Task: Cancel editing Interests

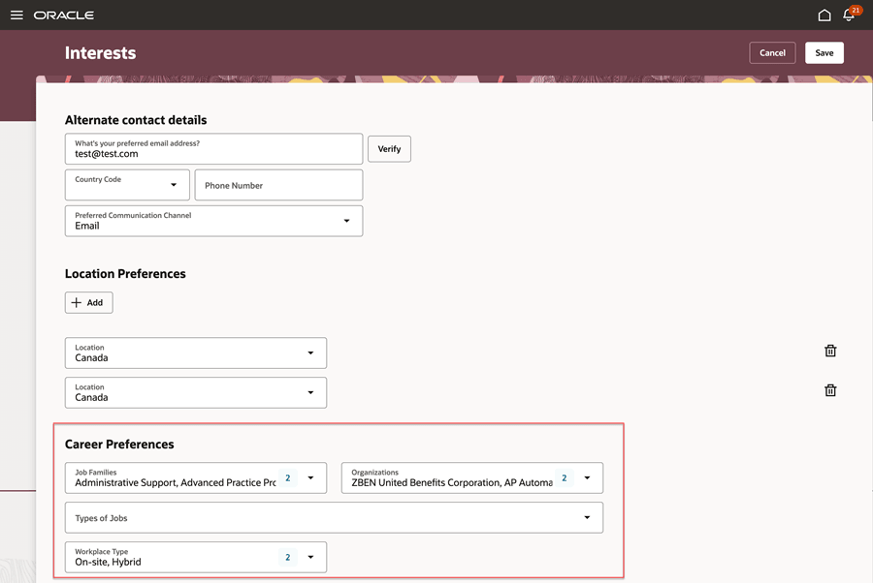Action: coord(772,53)
